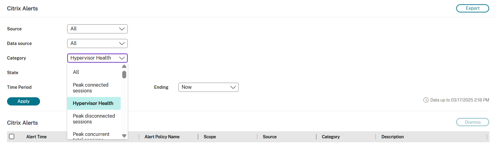This screenshot has width=495, height=145.
Task: Click the Apply button
Action: pyautogui.click(x=24, y=101)
